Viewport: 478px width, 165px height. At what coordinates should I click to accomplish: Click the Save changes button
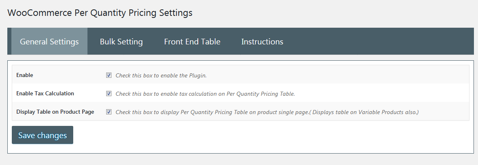click(42, 135)
